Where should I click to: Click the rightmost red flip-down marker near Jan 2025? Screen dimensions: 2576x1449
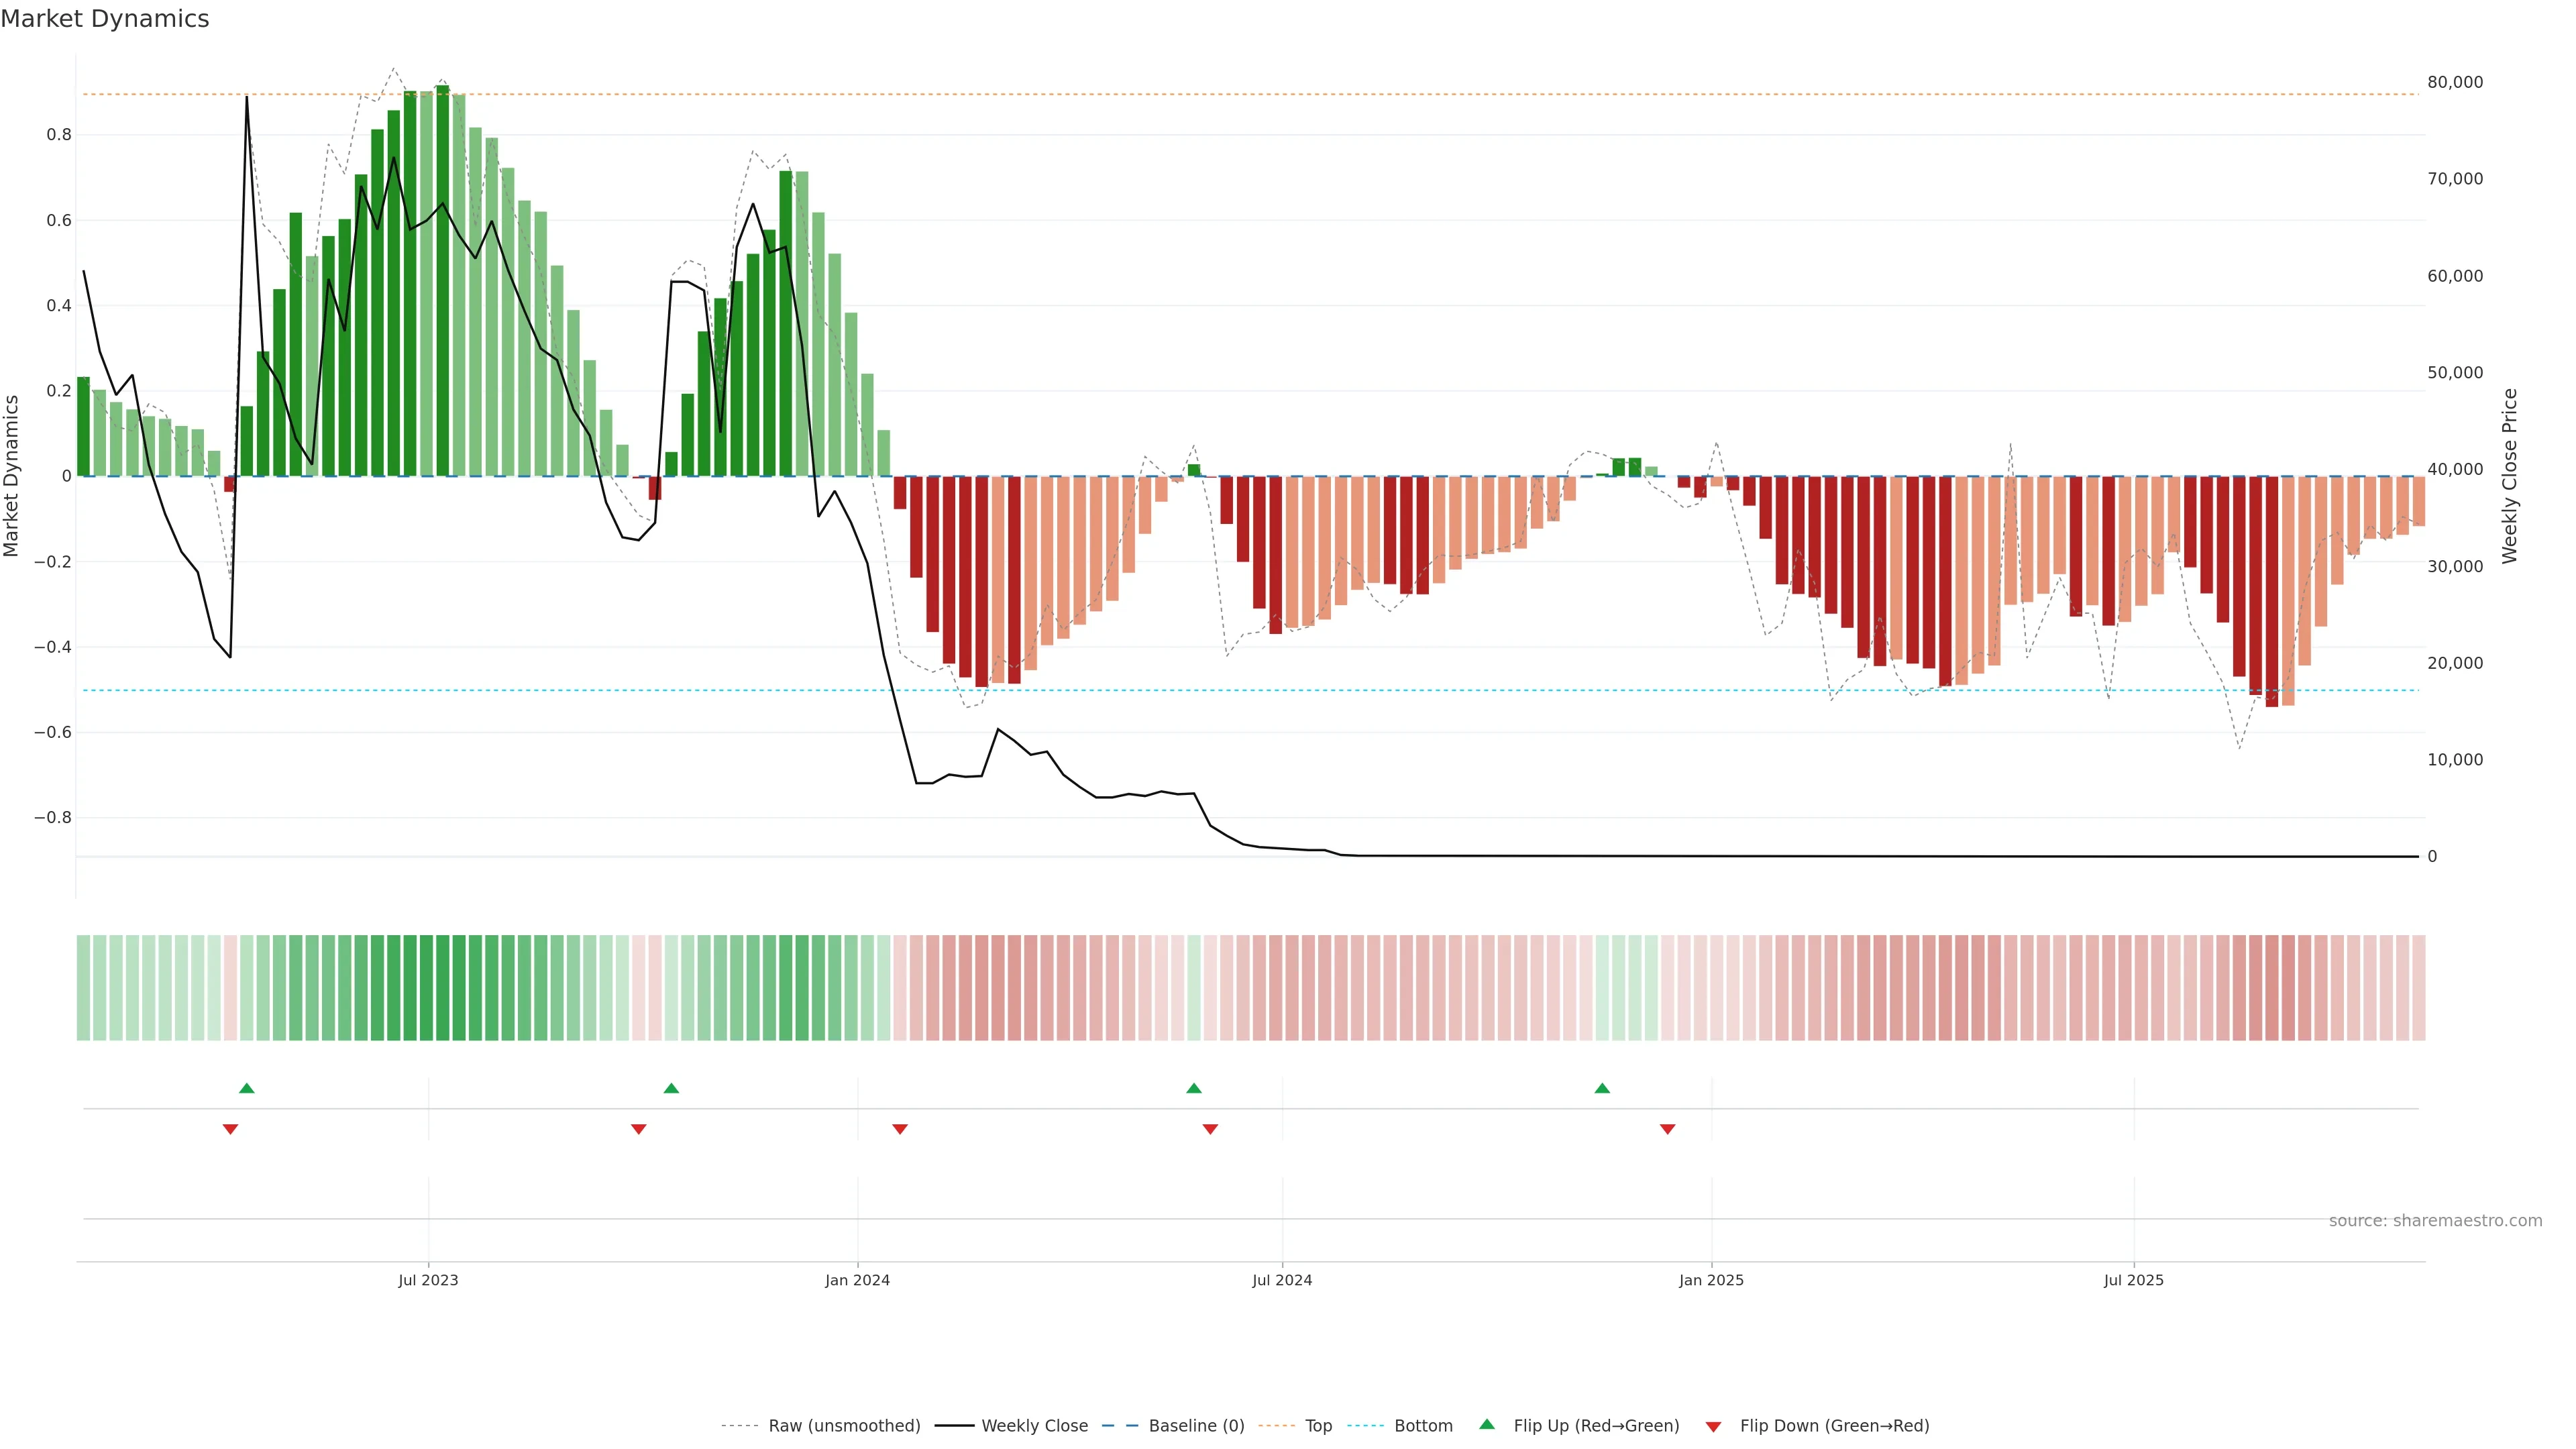coord(1667,1129)
